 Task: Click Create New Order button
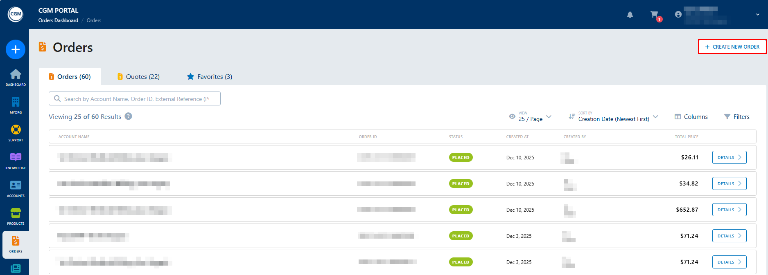click(x=732, y=47)
